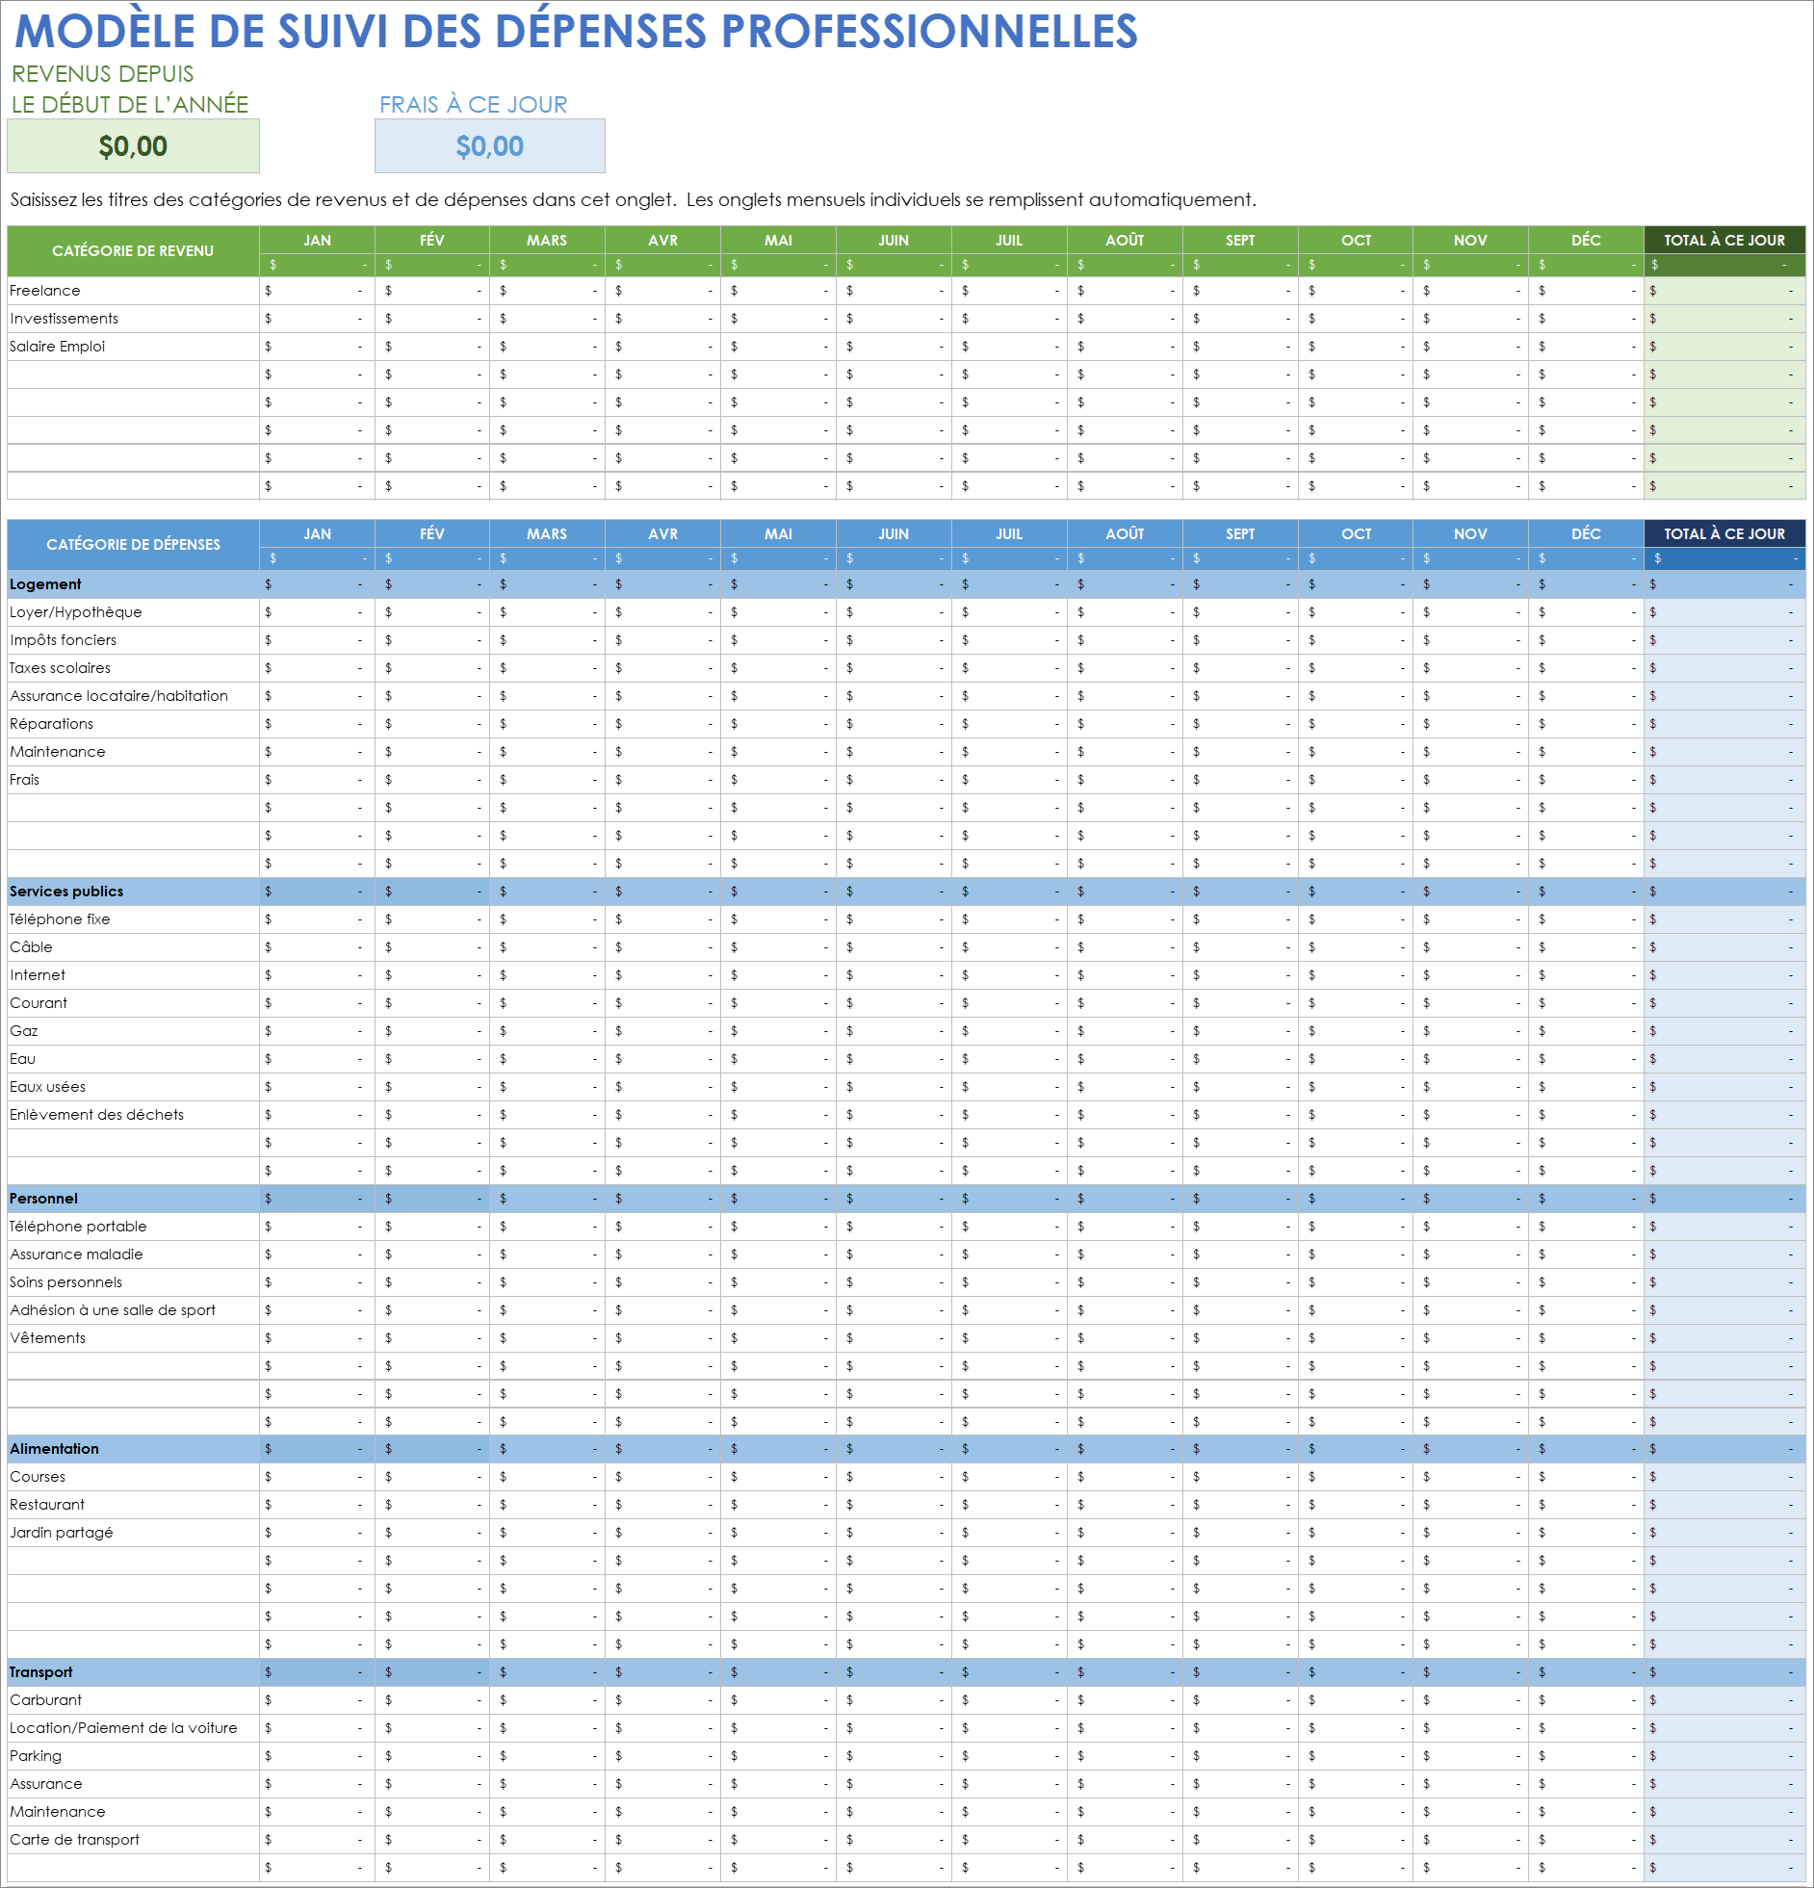This screenshot has width=1814, height=1888.
Task: Click the REVENUS DEPUIS label
Action: pyautogui.click(x=102, y=74)
